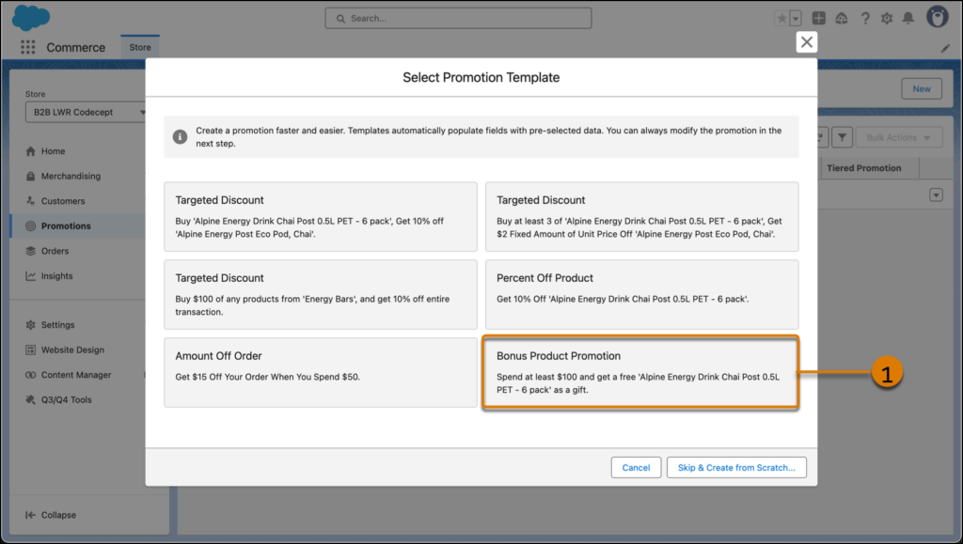
Task: Click the user avatar profile icon
Action: (x=938, y=17)
